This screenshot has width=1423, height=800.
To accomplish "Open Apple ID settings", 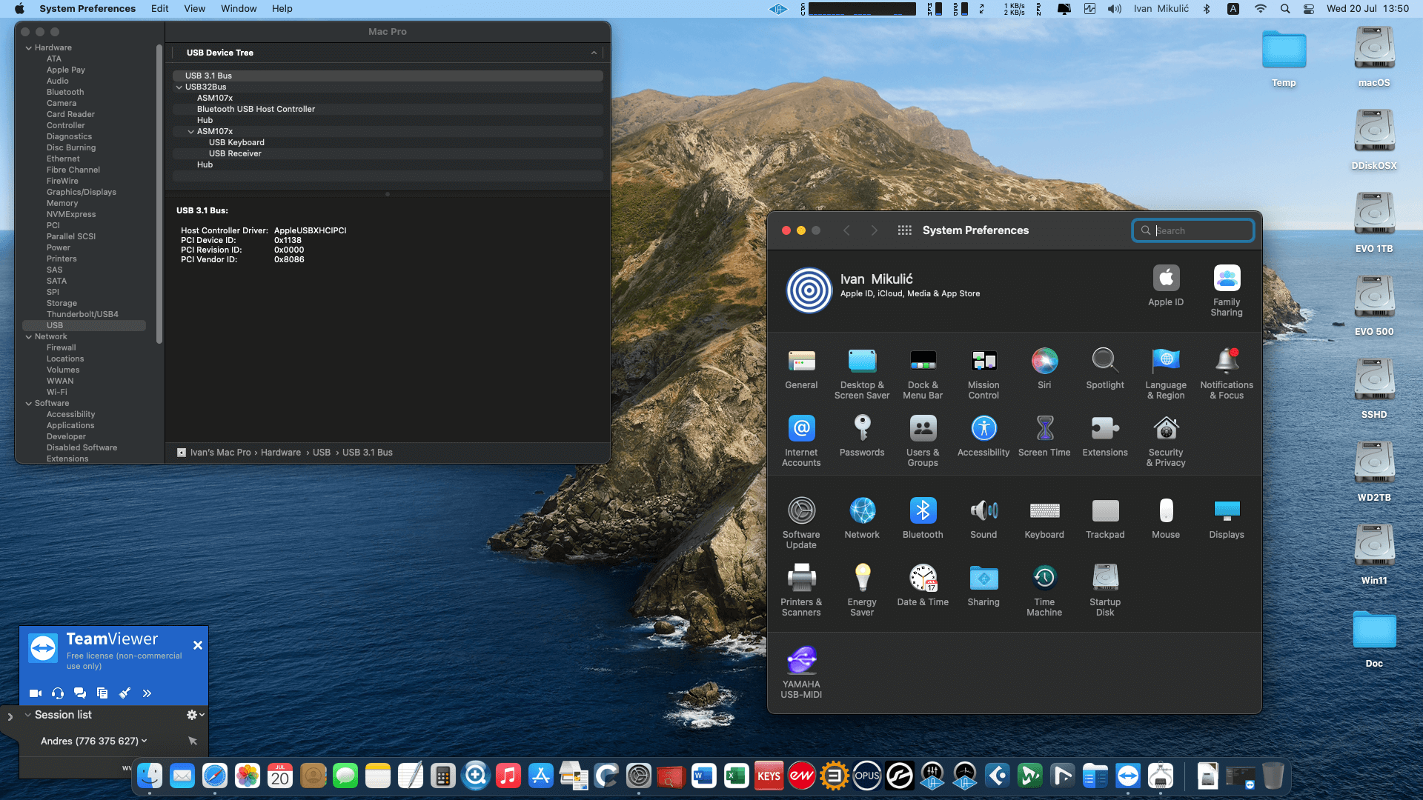I will click(1166, 286).
